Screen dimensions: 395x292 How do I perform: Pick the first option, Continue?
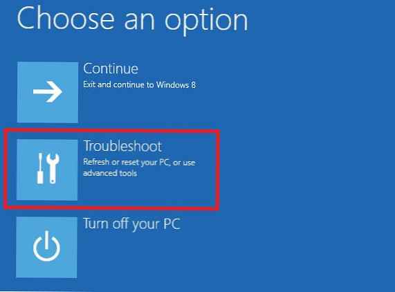[107, 92]
